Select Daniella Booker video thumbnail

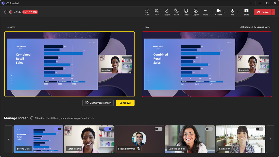click(x=190, y=139)
